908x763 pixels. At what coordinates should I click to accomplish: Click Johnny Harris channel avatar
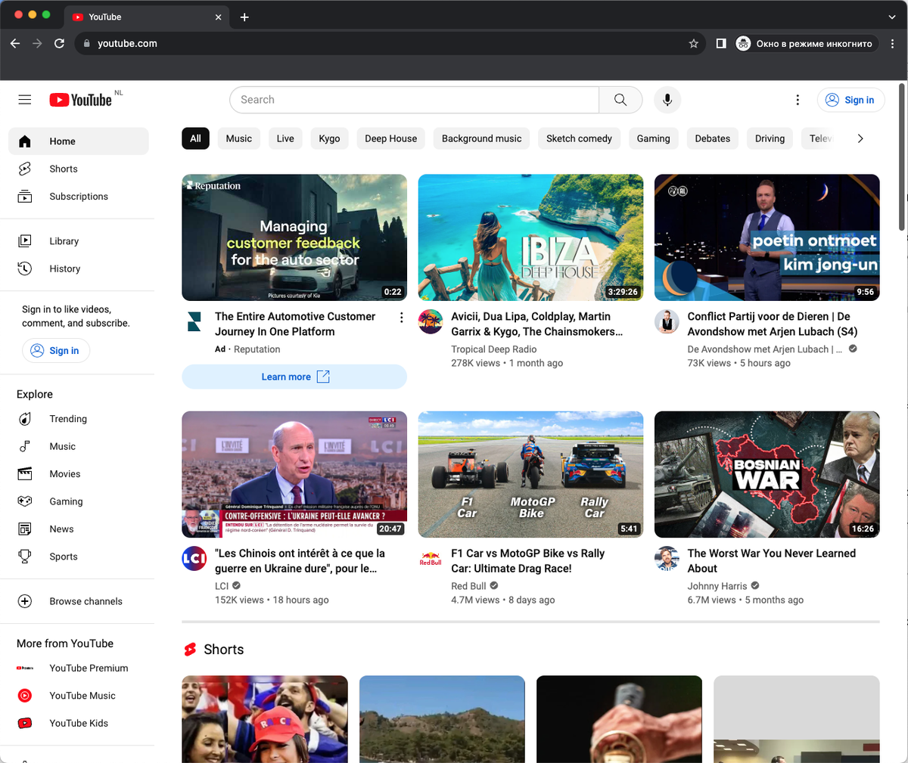click(x=667, y=558)
